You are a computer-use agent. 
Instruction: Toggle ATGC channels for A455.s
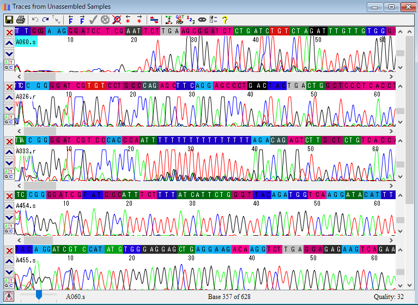(x=9, y=283)
